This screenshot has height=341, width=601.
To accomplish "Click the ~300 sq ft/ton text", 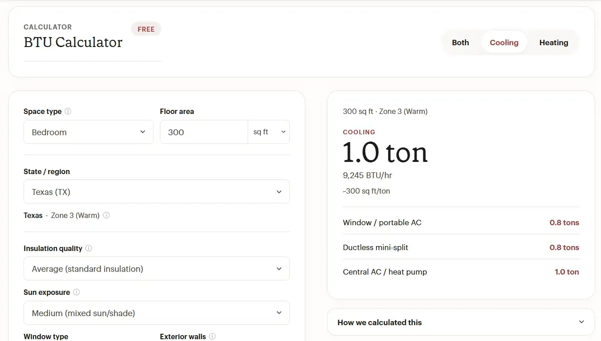I will (366, 191).
